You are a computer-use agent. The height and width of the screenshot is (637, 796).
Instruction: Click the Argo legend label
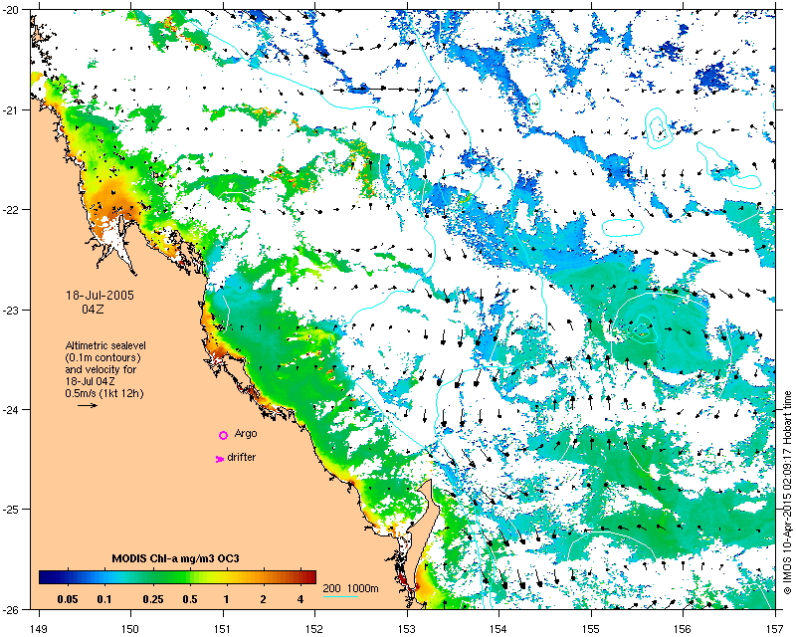(x=246, y=434)
